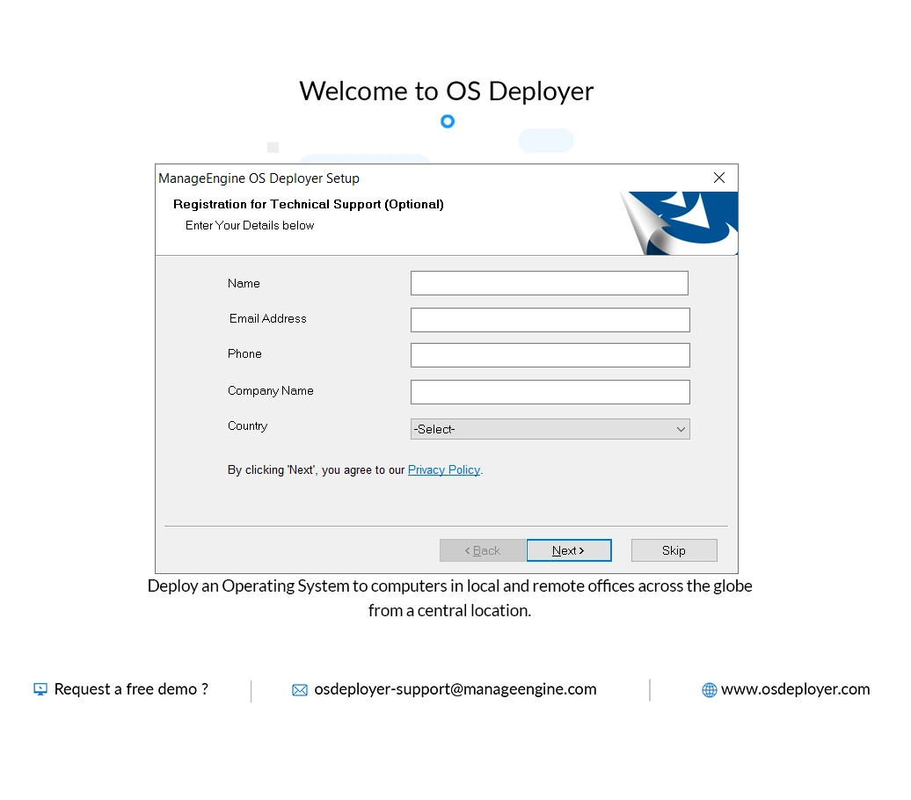Click the ManageEngine OS Deployer Setup title bar

click(x=259, y=178)
